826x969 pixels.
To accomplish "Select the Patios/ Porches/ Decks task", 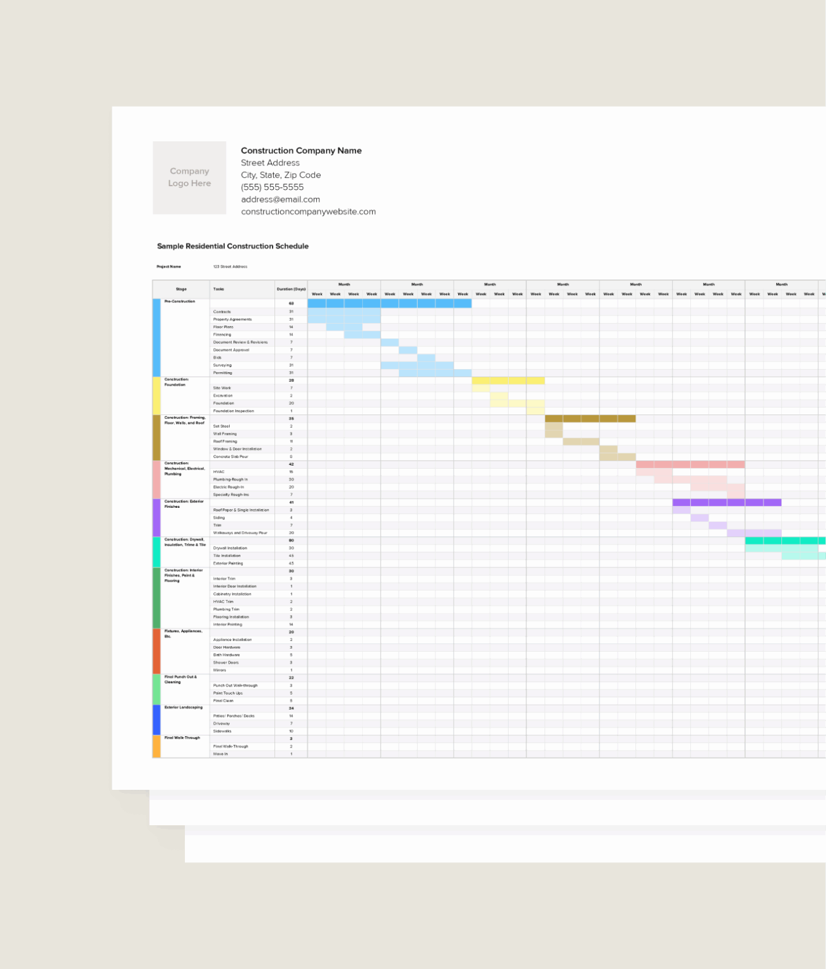I will (234, 716).
